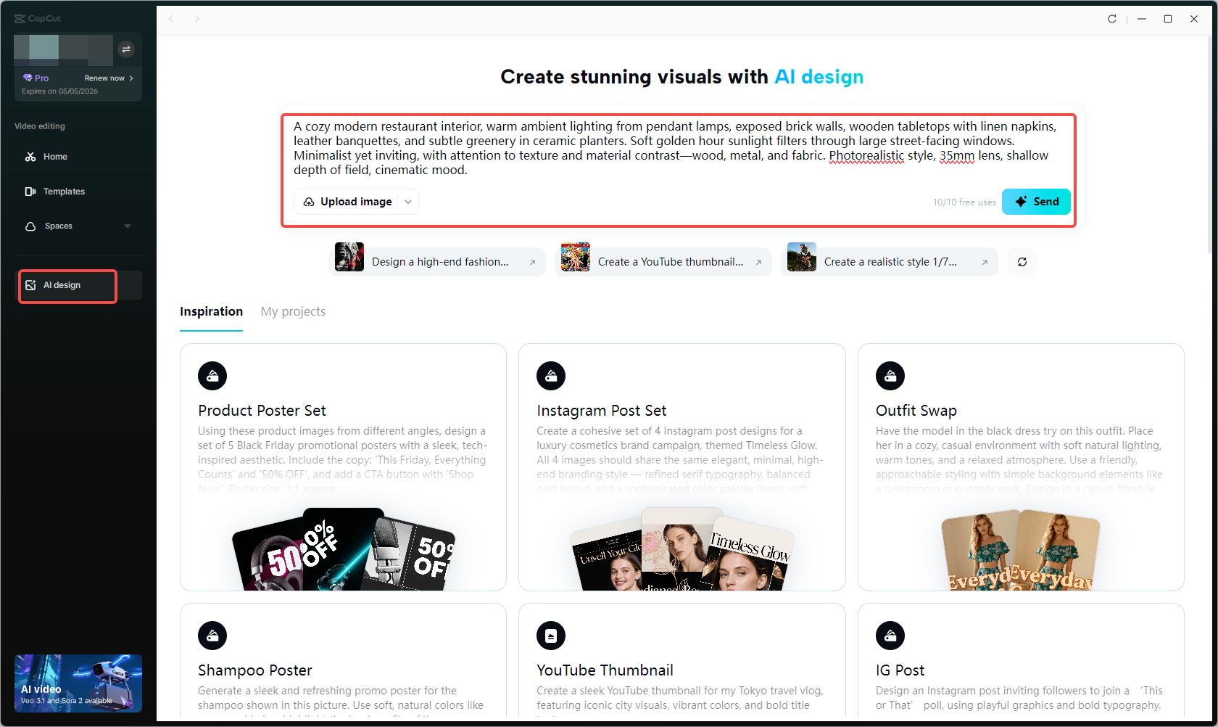Switch to the My projects tab
1218x727 pixels.
[x=293, y=311]
